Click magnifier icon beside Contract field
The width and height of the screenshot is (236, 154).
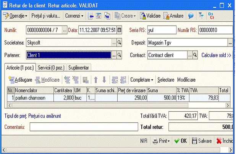click(195, 55)
